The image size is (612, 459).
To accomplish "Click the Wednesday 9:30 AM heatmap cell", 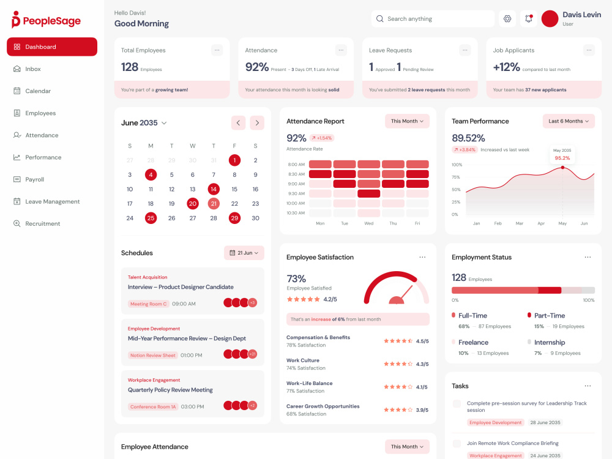I will 369,193.
